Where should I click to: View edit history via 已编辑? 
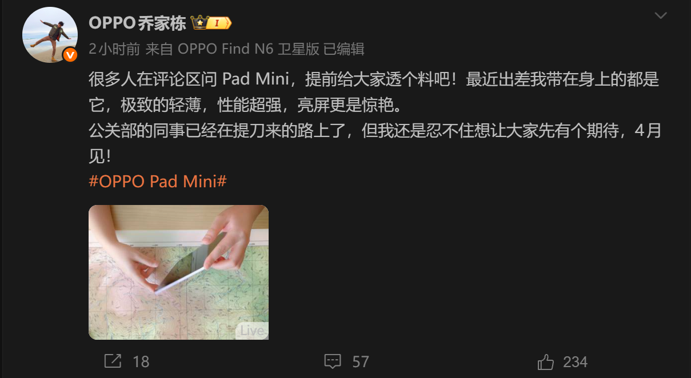[x=343, y=49]
